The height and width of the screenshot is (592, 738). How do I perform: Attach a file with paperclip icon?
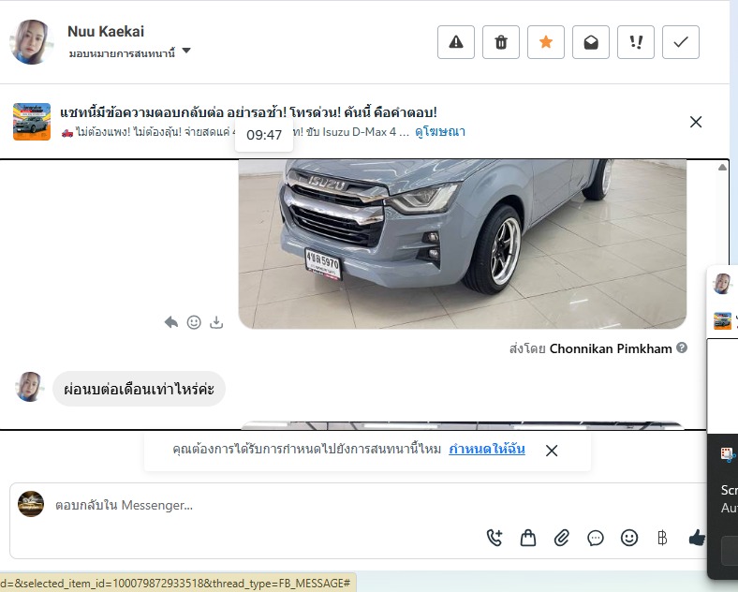click(x=562, y=538)
